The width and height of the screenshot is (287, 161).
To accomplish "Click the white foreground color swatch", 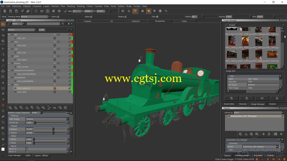I will pos(3,149).
